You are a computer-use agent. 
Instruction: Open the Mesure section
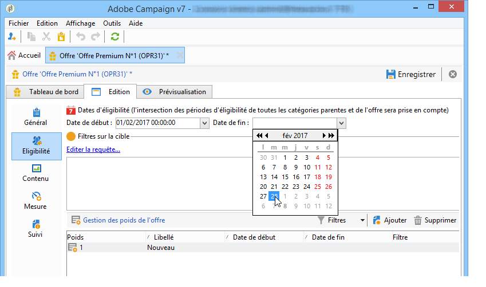[35, 201]
